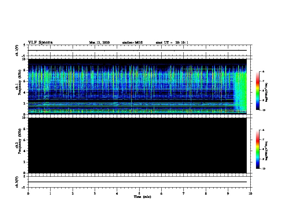This screenshot has height=217, width=282.
Task: Click time axis tick label "8"
Action: (x=206, y=194)
